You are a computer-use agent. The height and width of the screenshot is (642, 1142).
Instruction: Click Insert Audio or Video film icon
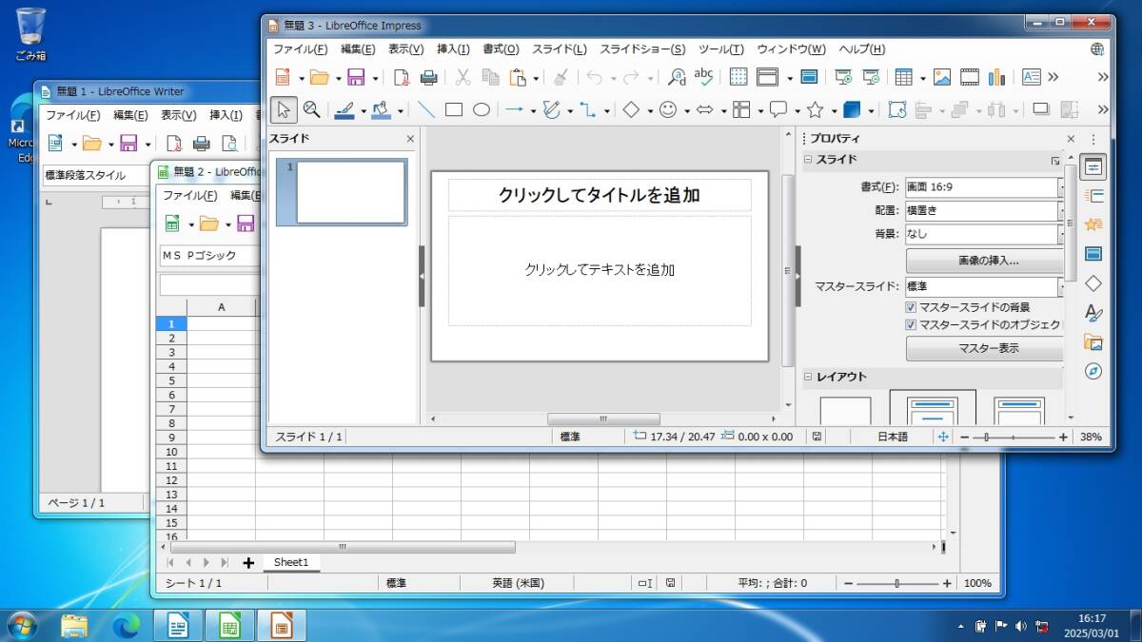[970, 77]
